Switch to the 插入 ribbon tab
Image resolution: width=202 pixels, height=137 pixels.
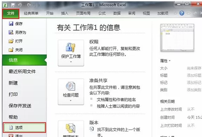65,13
